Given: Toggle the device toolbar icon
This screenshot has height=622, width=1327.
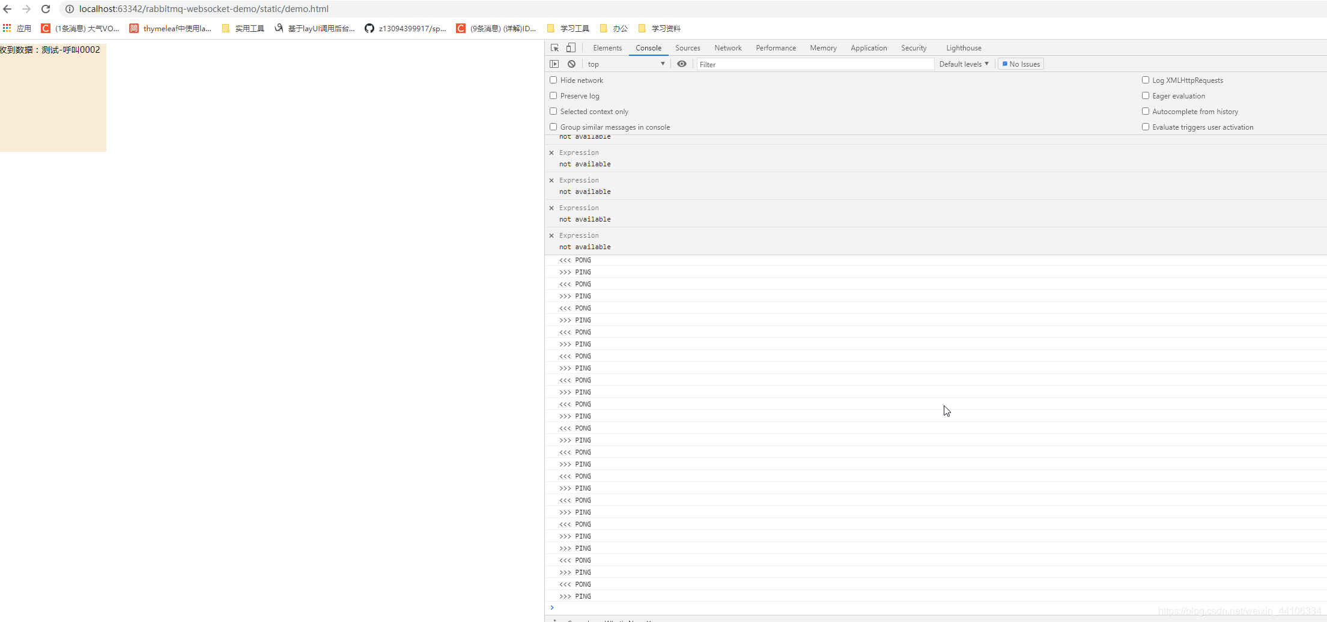Looking at the screenshot, I should [571, 48].
